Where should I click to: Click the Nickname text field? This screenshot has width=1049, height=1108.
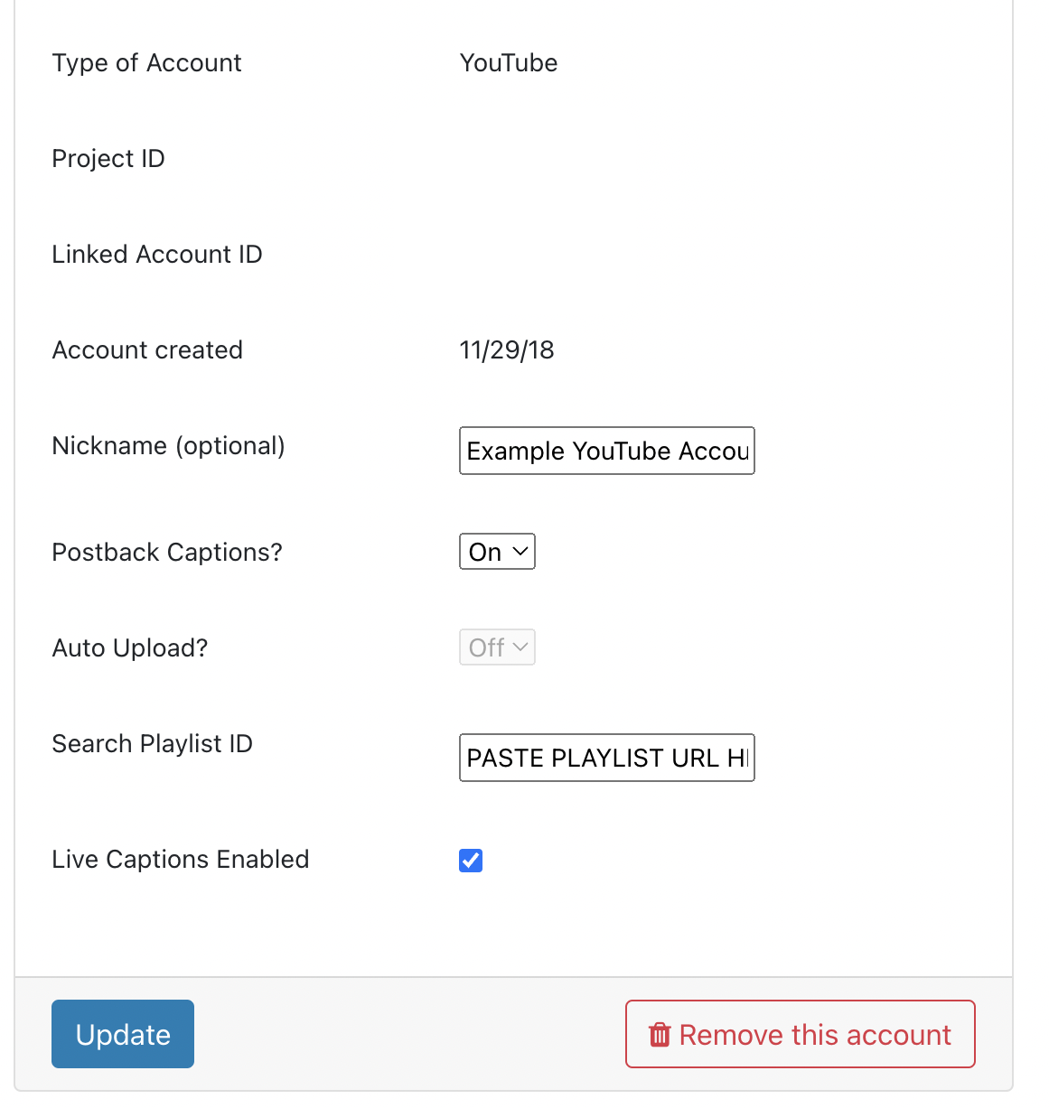click(606, 451)
